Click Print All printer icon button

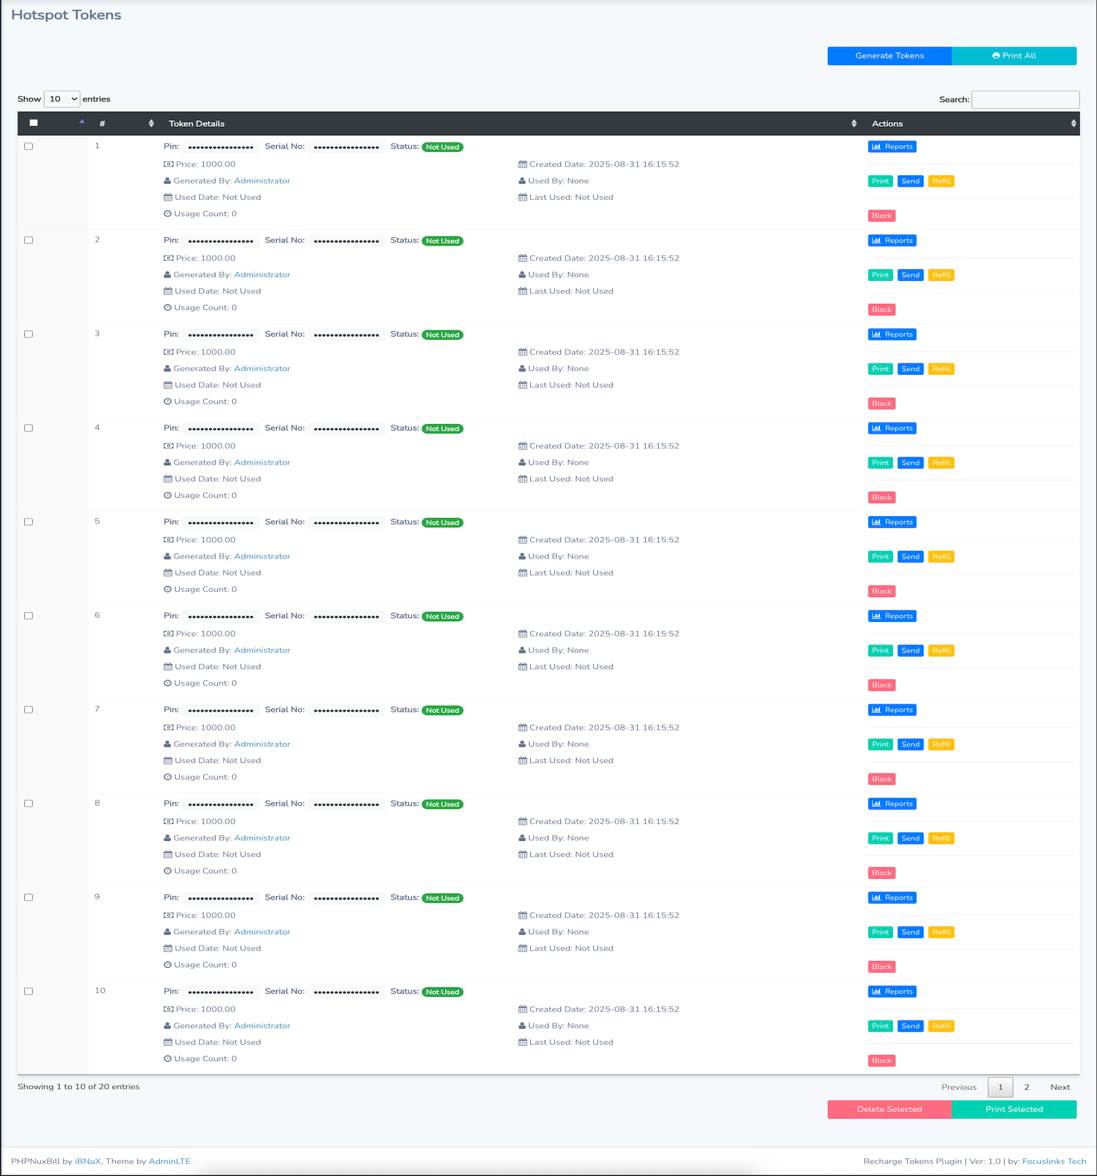(x=1013, y=56)
